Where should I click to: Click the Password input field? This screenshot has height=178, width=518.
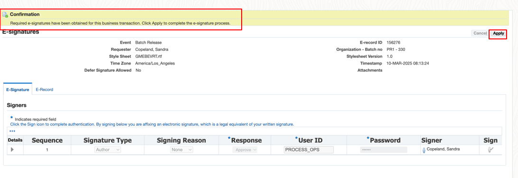pos(384,150)
